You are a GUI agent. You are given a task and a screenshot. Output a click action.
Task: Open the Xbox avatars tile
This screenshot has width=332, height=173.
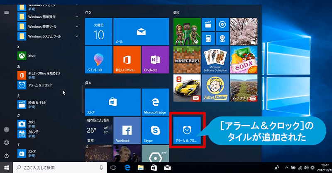(187, 31)
